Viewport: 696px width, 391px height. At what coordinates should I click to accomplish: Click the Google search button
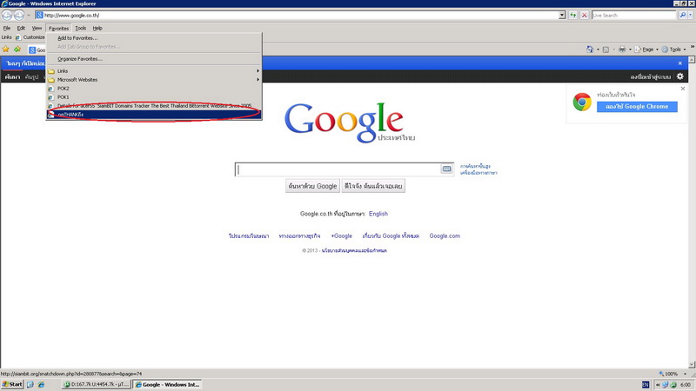coord(312,186)
